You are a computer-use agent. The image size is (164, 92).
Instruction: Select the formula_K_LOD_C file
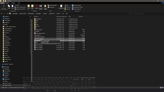click(59, 39)
